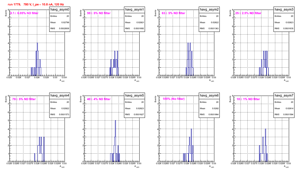Viewport: 299px width, 172px height.
Task: Click RMS value 0.0001584 in havg_asym7
Action: [x=288, y=115]
